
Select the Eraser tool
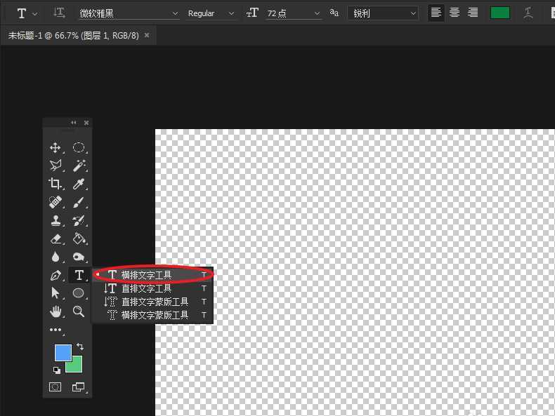pyautogui.click(x=55, y=239)
